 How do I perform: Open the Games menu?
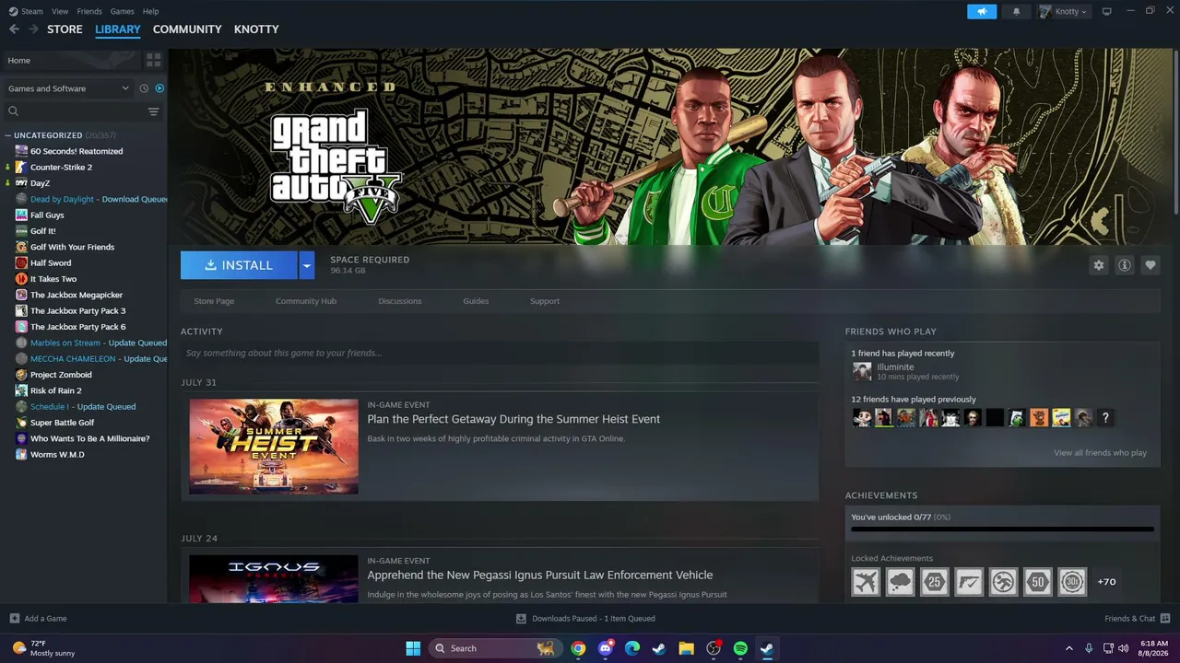(122, 11)
